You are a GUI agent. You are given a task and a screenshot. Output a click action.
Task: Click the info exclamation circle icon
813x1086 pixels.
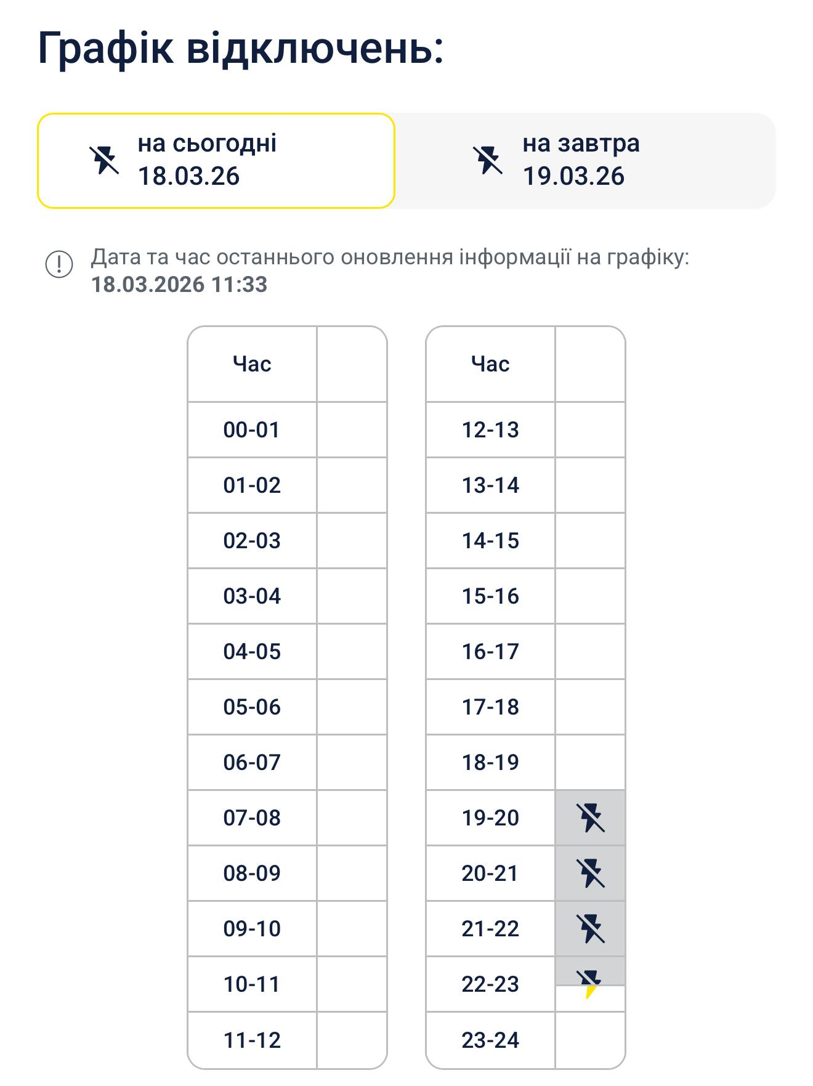point(59,264)
